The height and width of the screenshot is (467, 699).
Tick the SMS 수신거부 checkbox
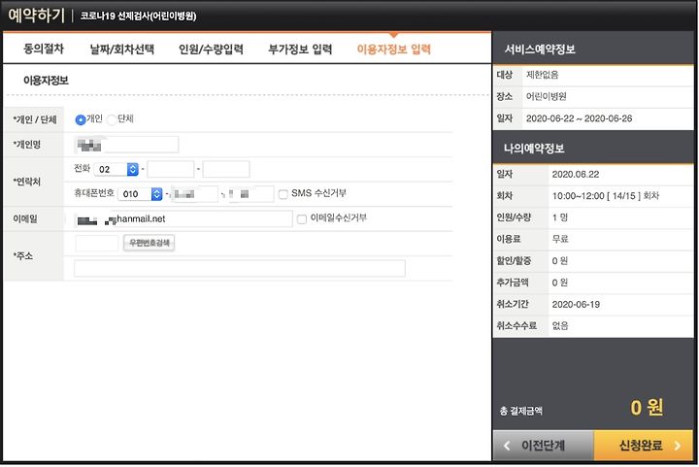coord(283,194)
